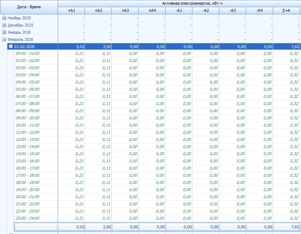301x234 pixels.
Task: Select the 00:00 - 01:00 interval row
Action: (28, 53)
